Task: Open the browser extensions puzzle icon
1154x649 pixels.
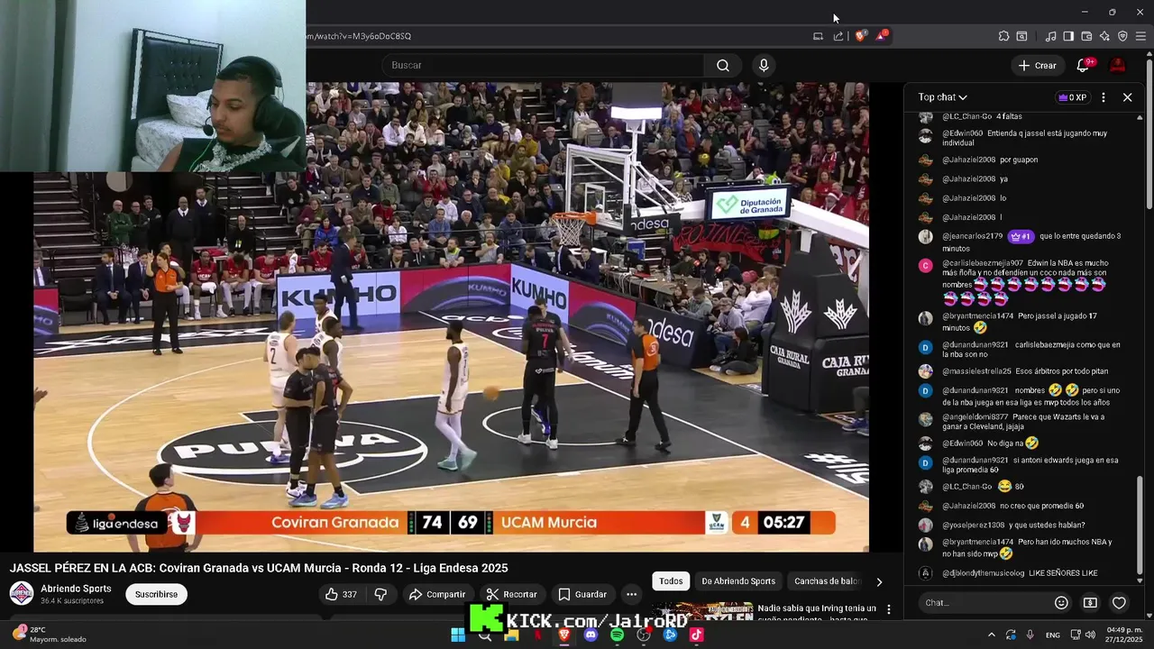Action: (1003, 36)
